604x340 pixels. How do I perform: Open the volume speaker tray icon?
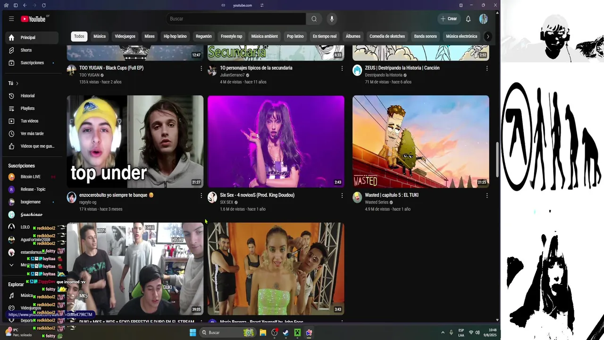pyautogui.click(x=478, y=332)
